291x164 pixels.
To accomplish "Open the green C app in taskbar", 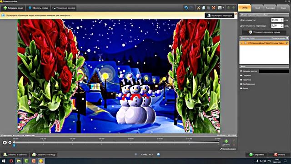I will point(26,161).
